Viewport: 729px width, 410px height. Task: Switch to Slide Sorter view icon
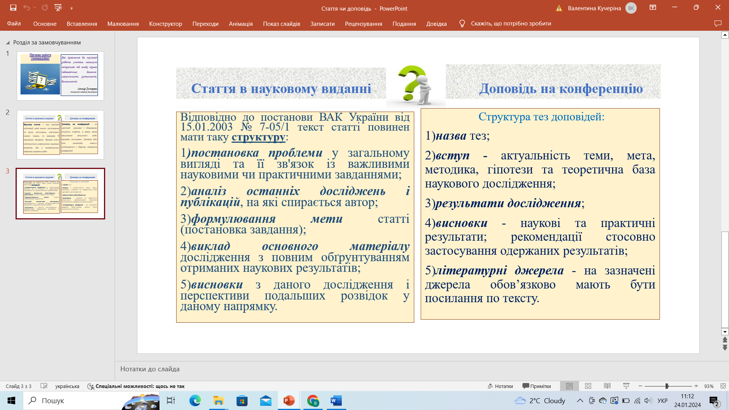click(588, 386)
